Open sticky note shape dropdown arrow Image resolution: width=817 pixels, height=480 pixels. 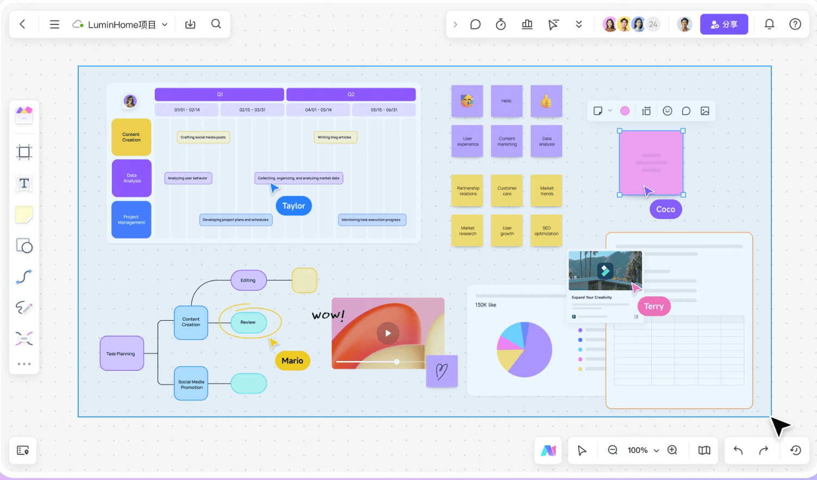[610, 111]
